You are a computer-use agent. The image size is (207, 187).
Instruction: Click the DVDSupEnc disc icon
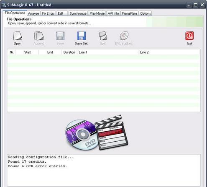[x=124, y=36]
